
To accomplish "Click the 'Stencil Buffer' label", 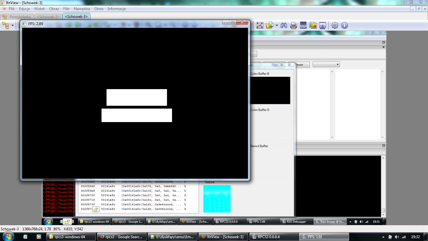I will 259,146.
